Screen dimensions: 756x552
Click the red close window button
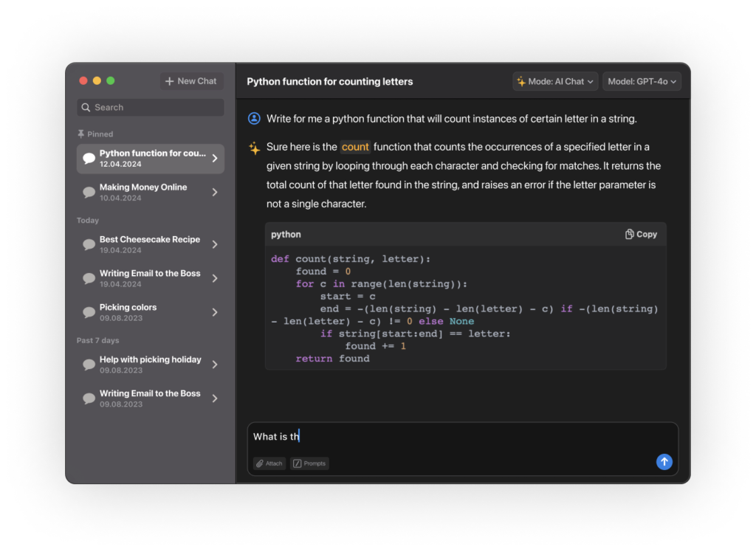(x=83, y=80)
